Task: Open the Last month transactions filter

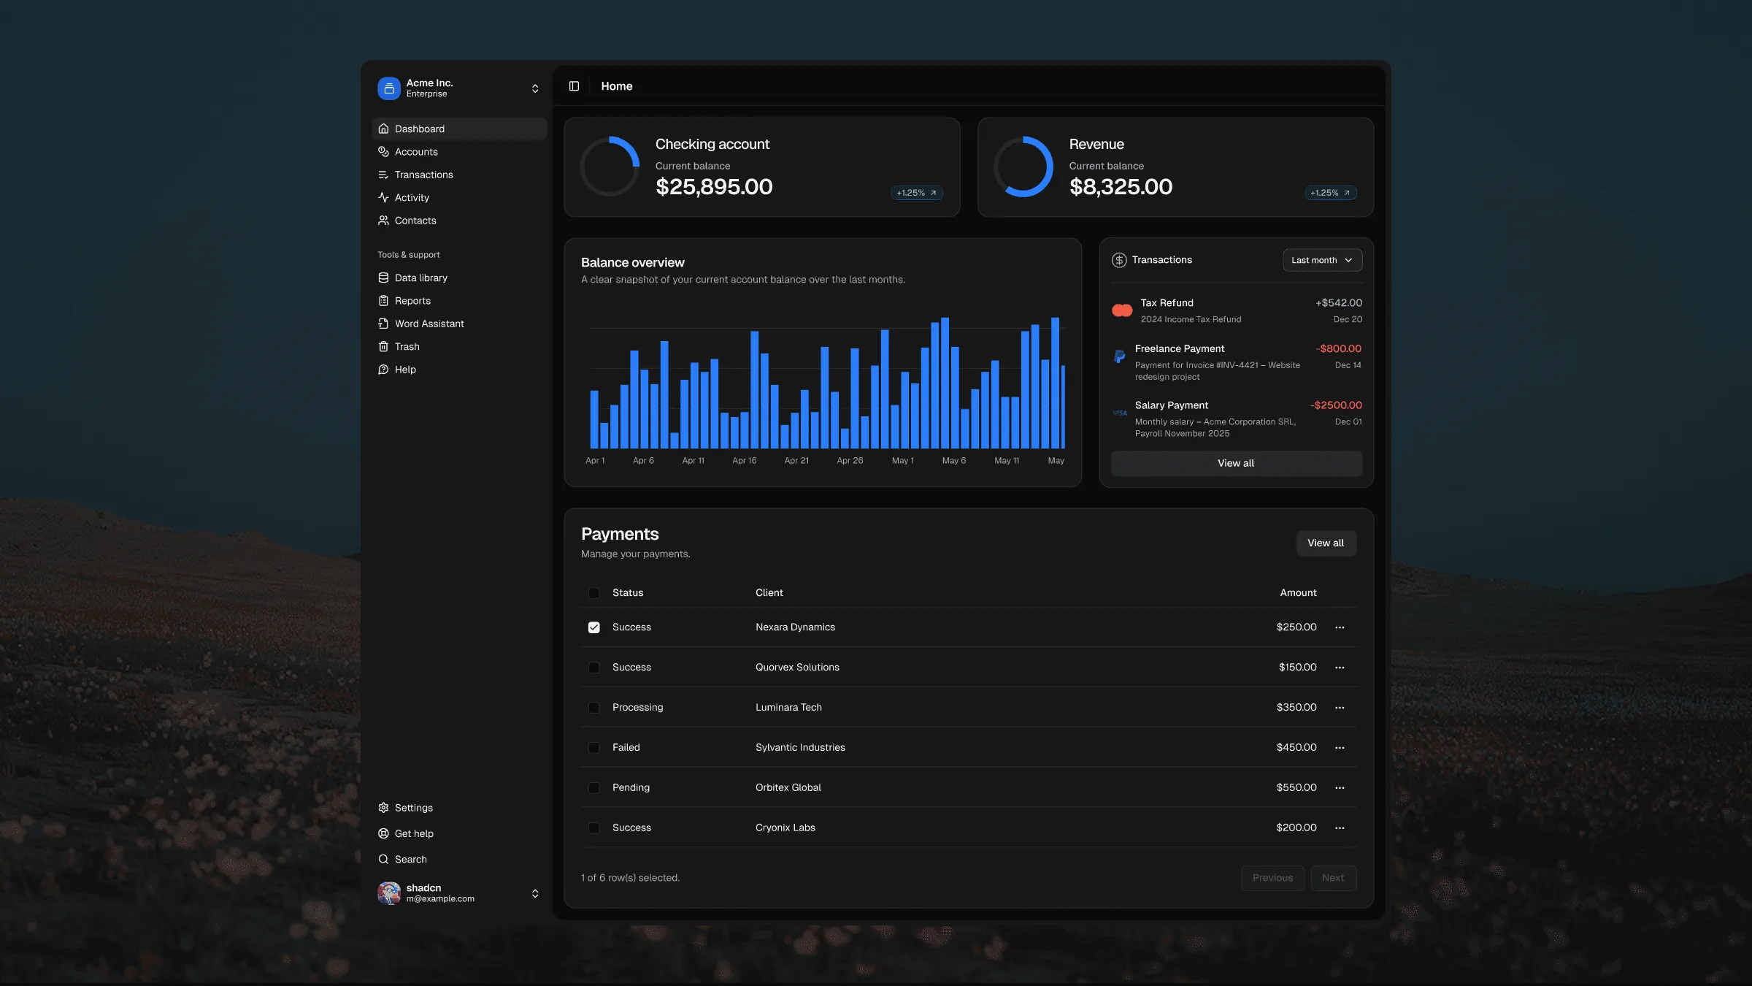Action: coord(1321,260)
